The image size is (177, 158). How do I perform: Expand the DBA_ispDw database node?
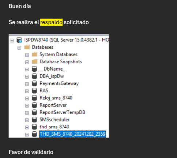tap(27, 77)
